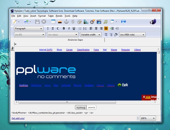Toggle Bold formatting
Screen dimensions: 170x130
[x=64, y=28]
